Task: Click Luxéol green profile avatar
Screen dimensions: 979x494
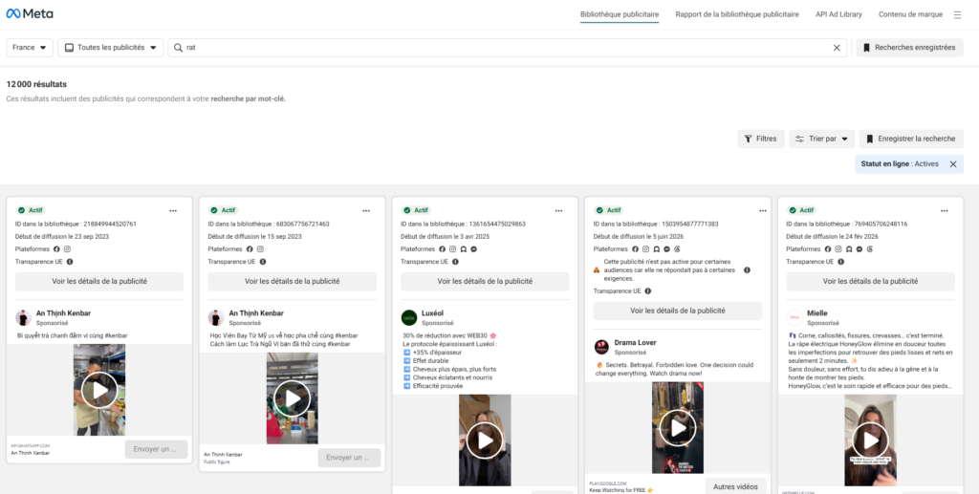Action: pos(409,318)
